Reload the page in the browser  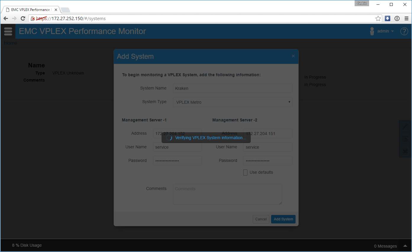click(x=23, y=19)
